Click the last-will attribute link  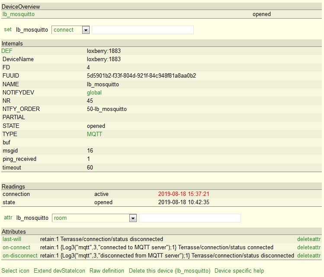pyautogui.click(x=12, y=239)
